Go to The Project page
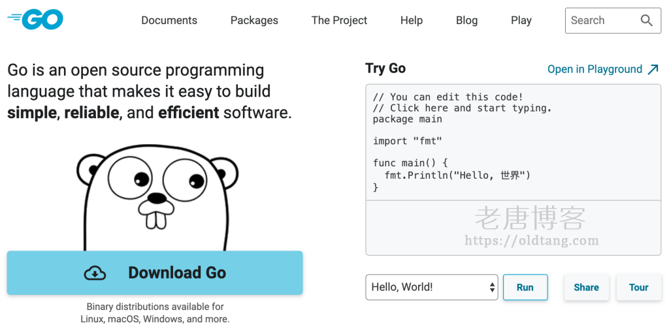Screen dimensions: 669x334 (339, 20)
